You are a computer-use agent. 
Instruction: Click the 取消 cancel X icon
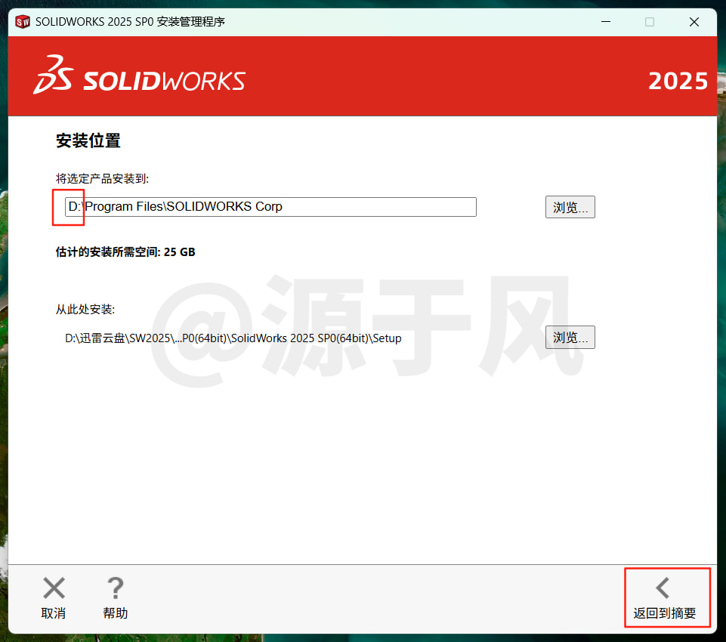point(54,588)
